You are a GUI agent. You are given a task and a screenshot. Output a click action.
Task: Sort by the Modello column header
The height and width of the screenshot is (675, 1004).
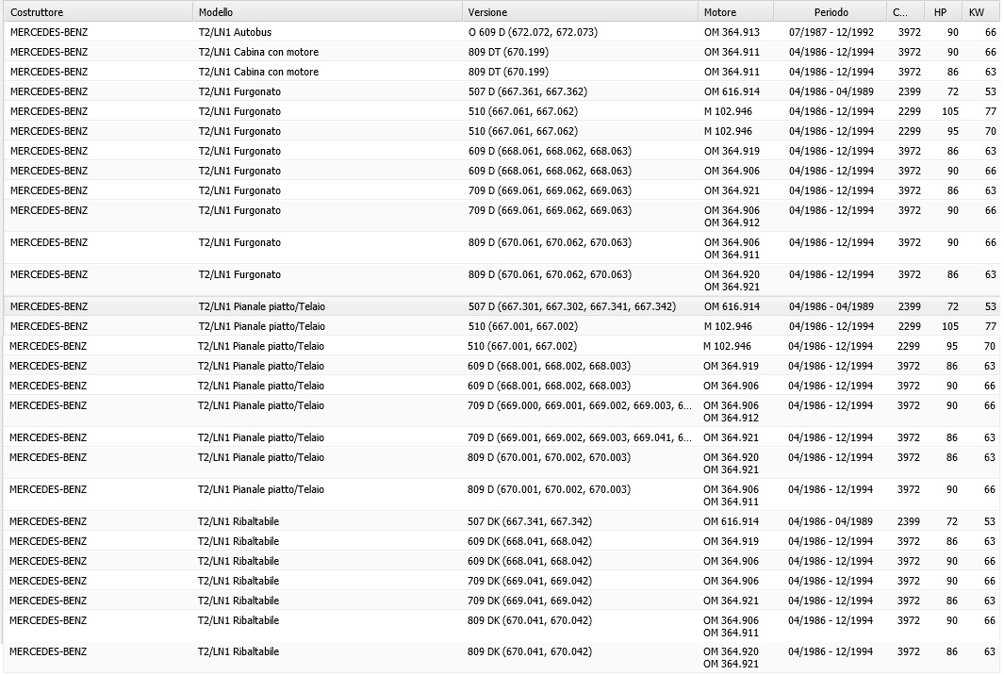327,12
